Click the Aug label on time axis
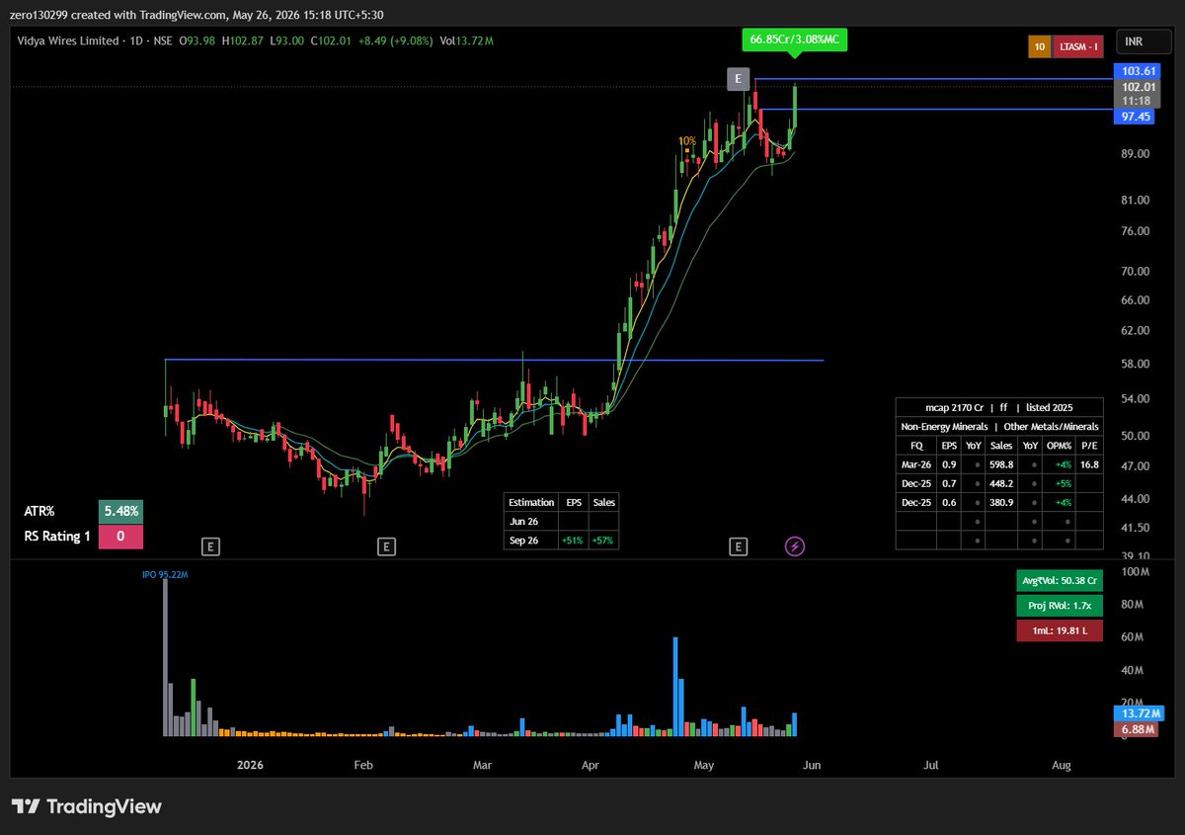The image size is (1185, 835). 1062,765
